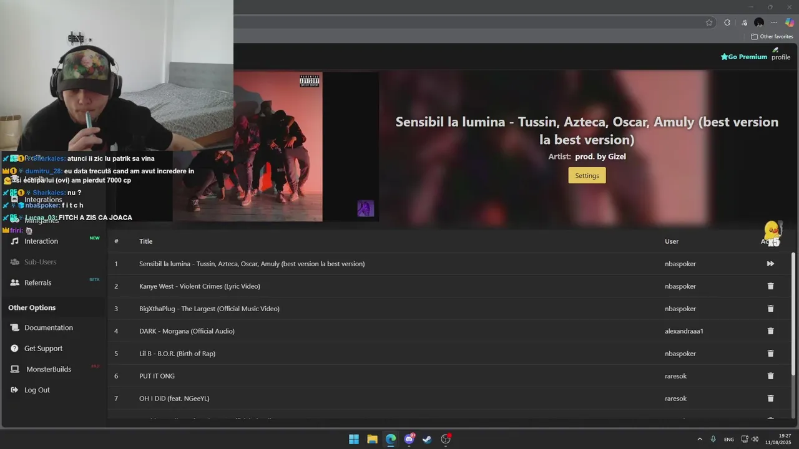Select Lil B - B.O.R. (Birth of Rap) title
799x449 pixels.
(x=177, y=354)
